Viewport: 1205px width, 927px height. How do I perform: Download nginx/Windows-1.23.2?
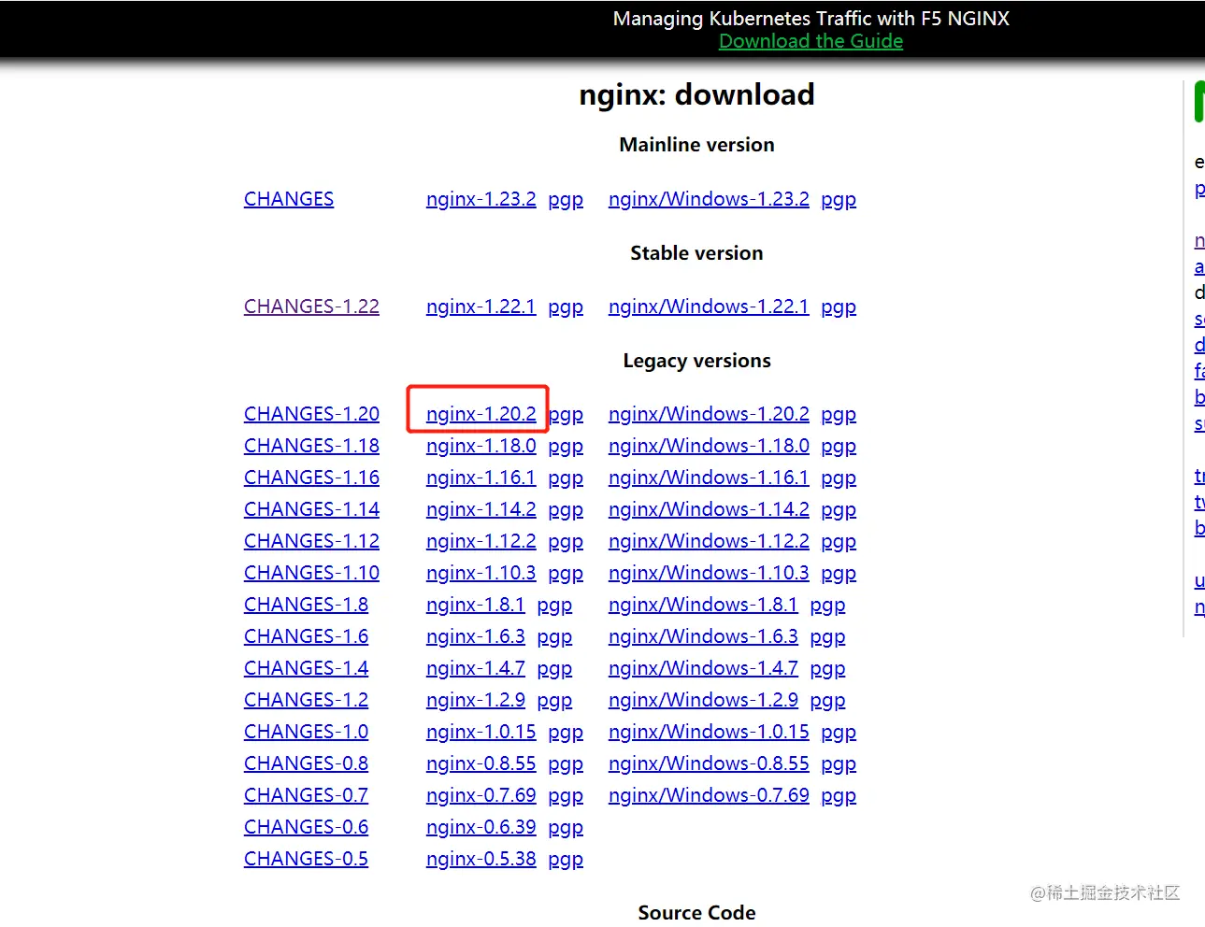click(709, 199)
